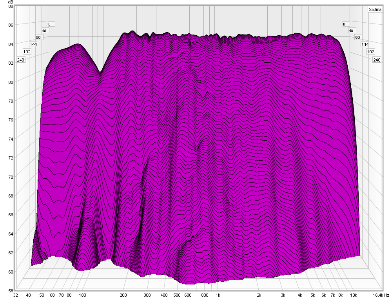The width and height of the screenshot is (390, 299).
Task: Click the 6k frequency axis label
Action: [323, 295]
